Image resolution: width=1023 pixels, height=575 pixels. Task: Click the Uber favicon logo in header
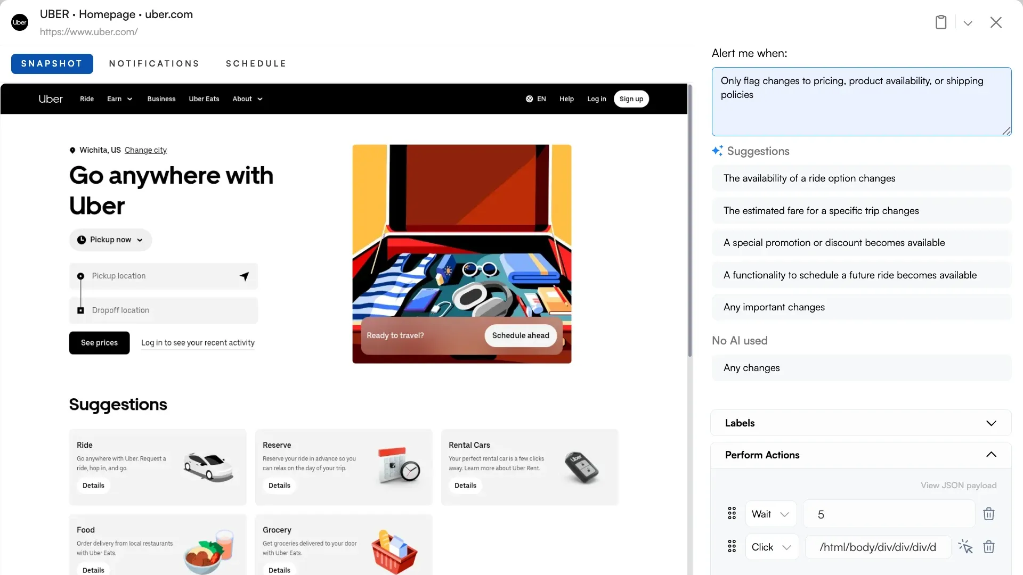coord(20,22)
